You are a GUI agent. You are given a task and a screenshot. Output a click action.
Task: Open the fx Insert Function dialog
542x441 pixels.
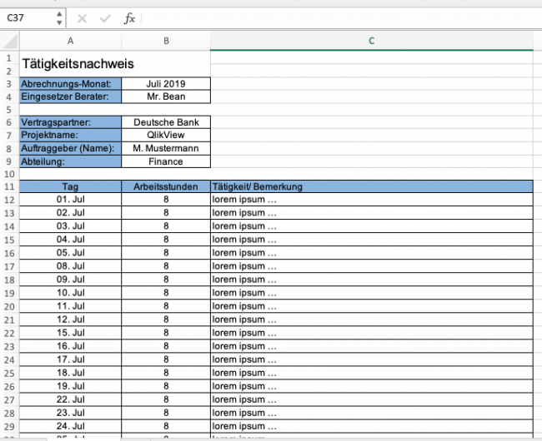click(x=129, y=18)
